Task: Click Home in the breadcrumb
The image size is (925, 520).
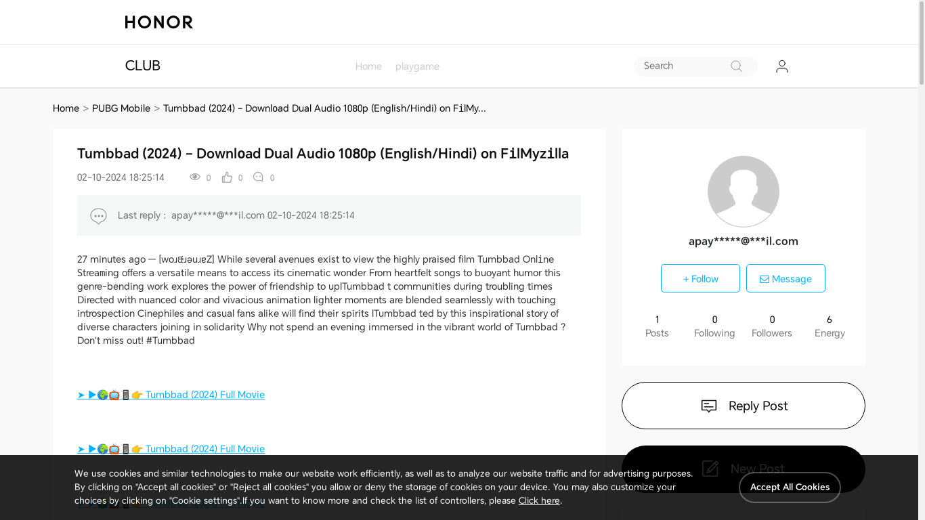Action: tap(66, 108)
